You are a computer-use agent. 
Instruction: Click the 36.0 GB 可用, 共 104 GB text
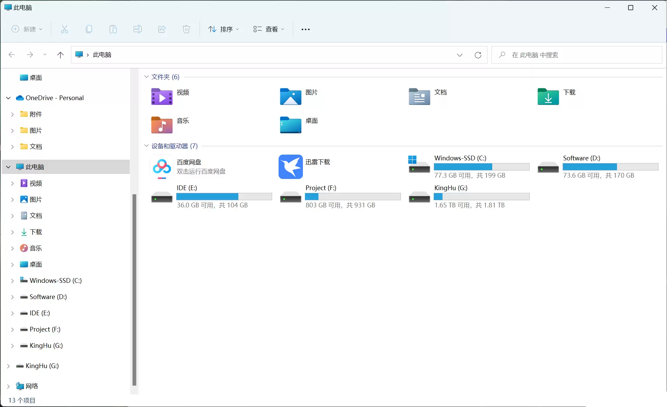tap(212, 205)
